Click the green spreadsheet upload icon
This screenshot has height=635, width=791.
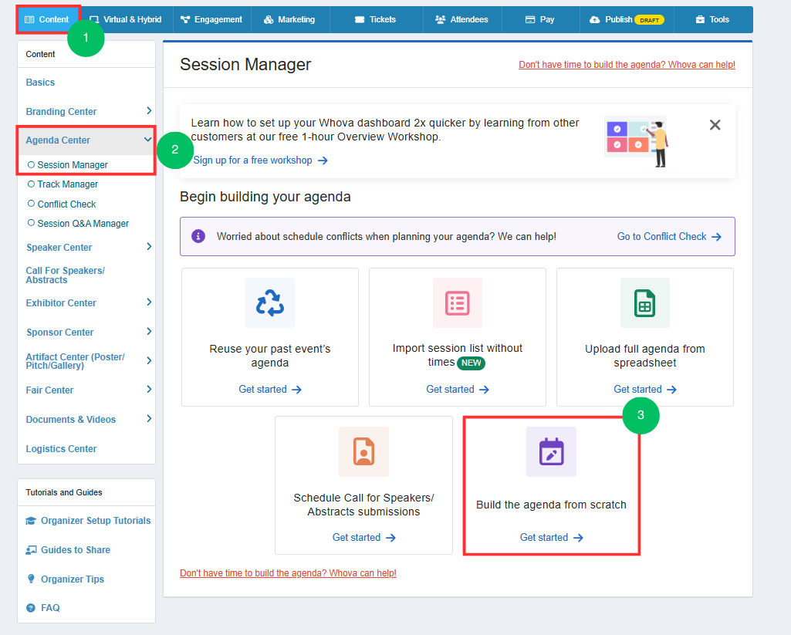pos(644,302)
